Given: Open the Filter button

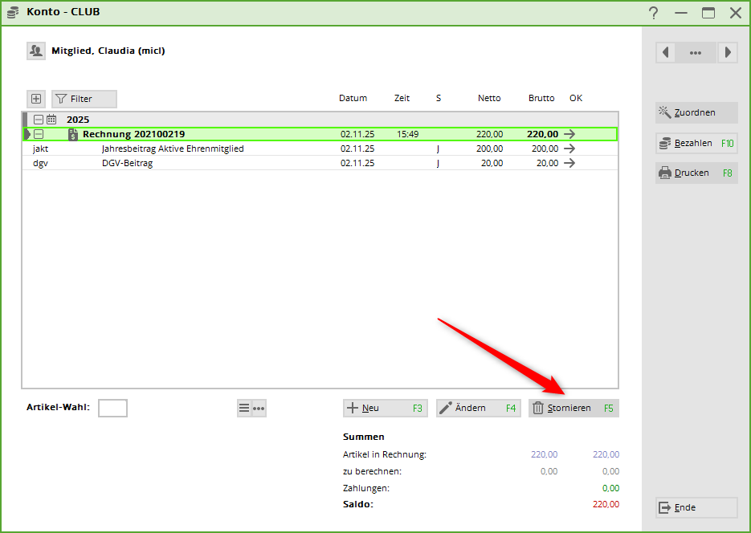Looking at the screenshot, I should click(84, 99).
